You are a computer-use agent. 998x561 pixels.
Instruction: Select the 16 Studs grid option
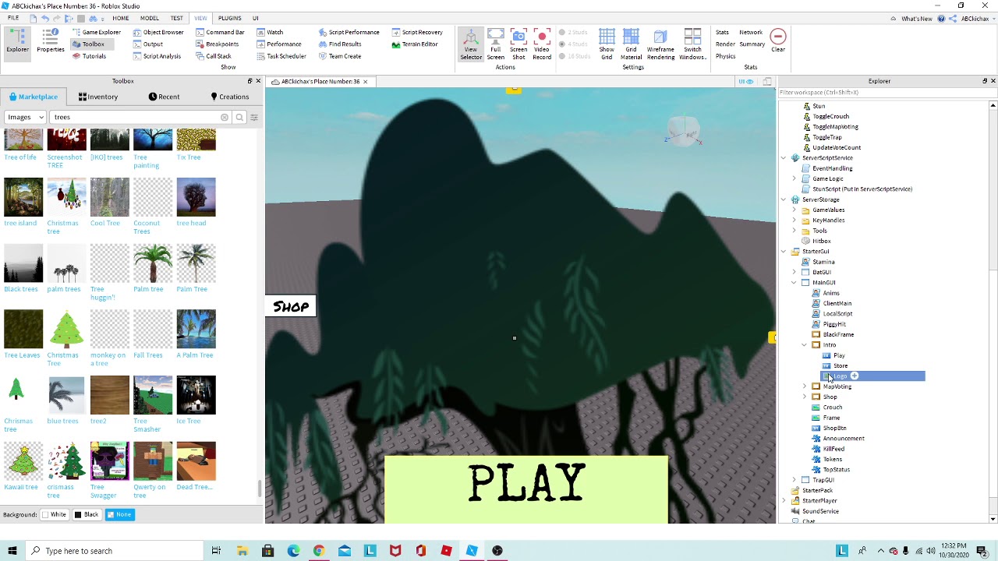(x=573, y=56)
